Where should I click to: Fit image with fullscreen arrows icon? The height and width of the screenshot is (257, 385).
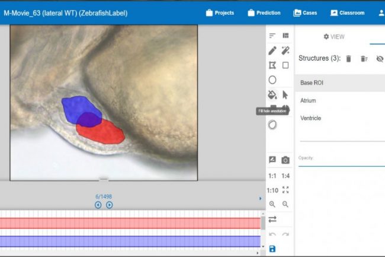(x=285, y=190)
